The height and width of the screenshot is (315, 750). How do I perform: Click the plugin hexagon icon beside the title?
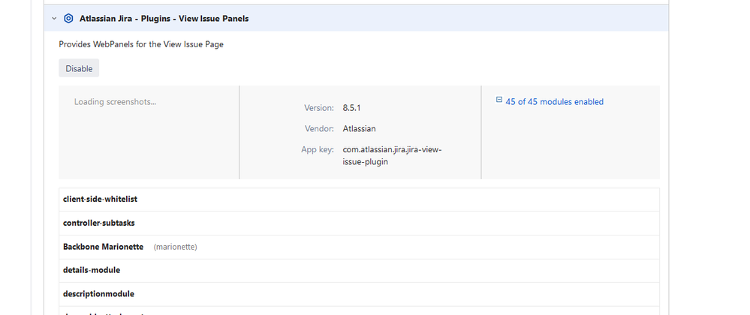68,19
